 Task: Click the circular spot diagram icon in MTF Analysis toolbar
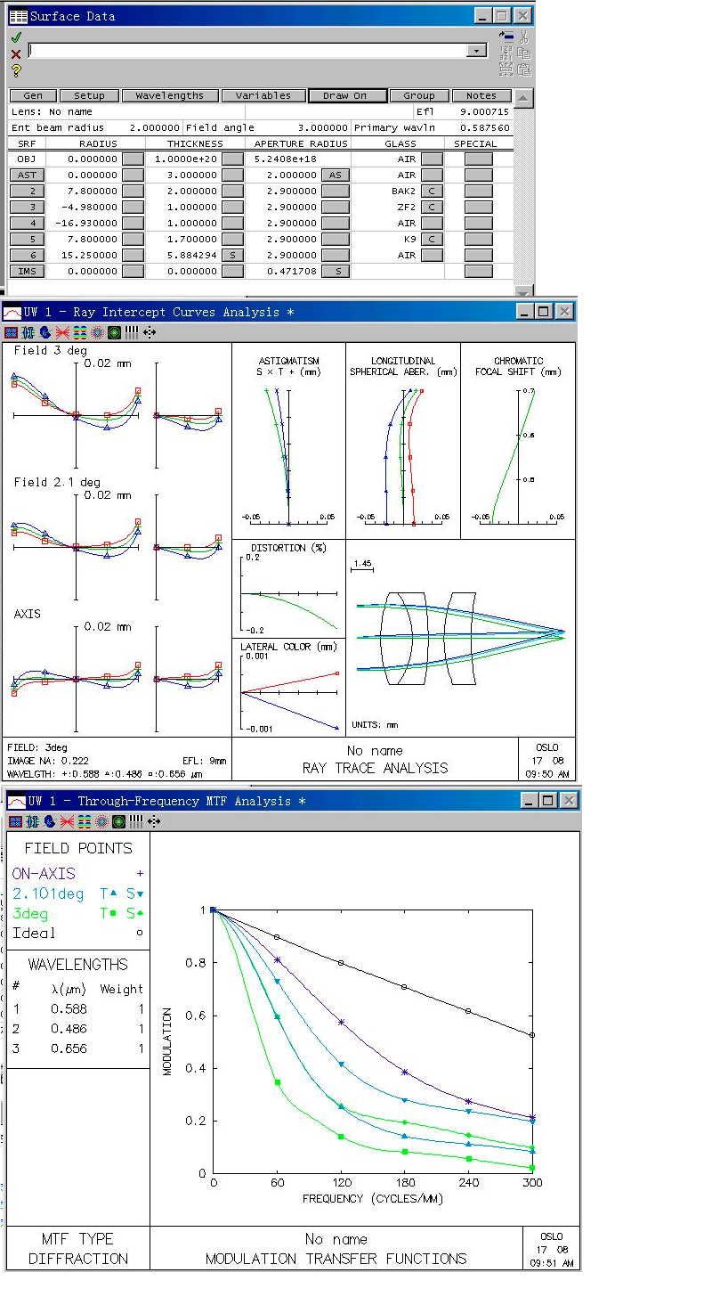pyautogui.click(x=101, y=821)
